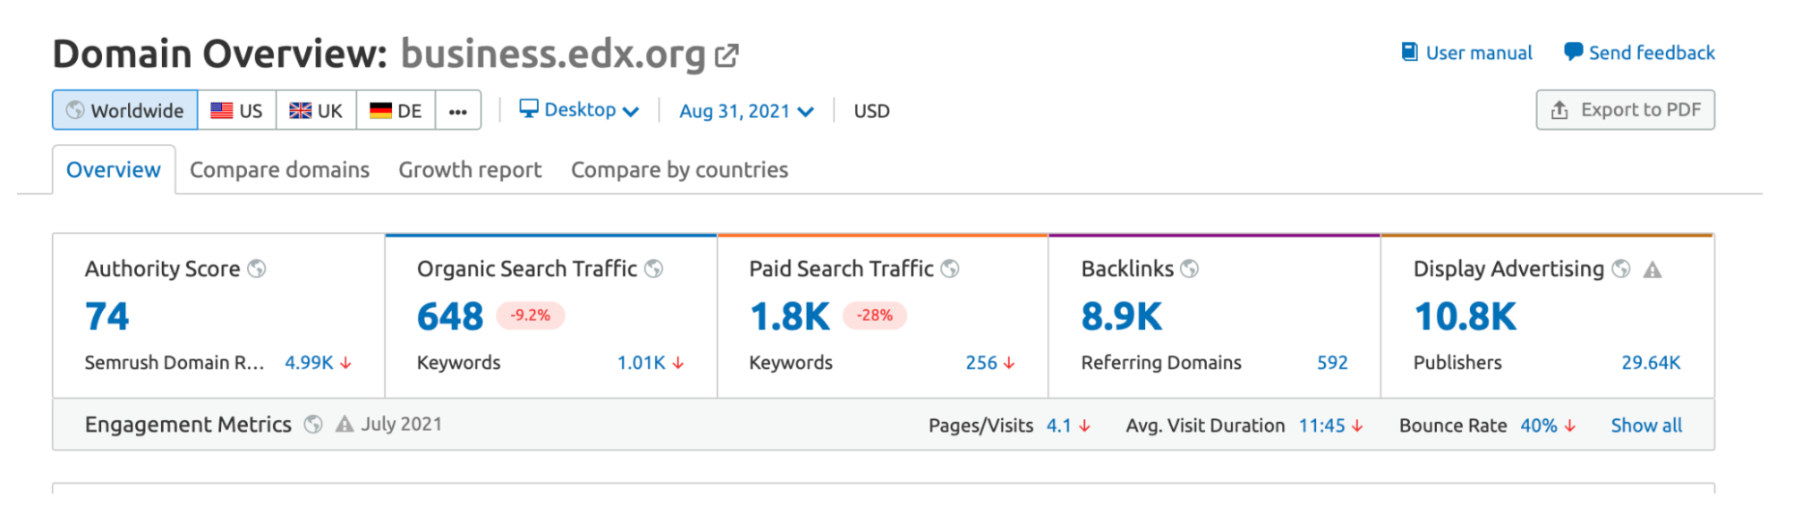Click Show all engagement metrics link
This screenshot has height=524, width=1818.
click(x=1646, y=426)
